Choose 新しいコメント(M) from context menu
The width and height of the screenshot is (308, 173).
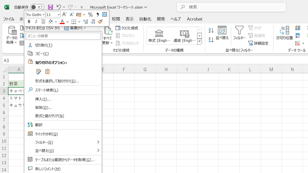[x=63, y=169]
